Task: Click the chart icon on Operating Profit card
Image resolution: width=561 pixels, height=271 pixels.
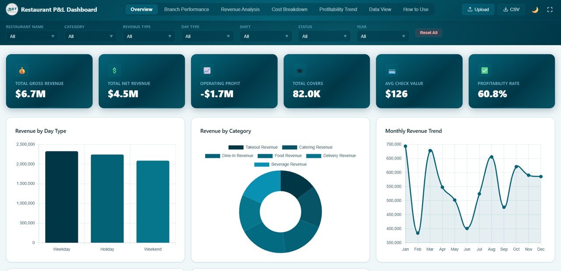Action: (x=206, y=70)
